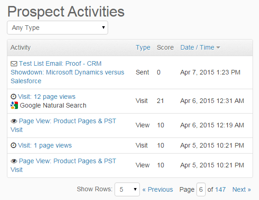Open the Apr 5 Page View Product Pages link

pos(63,165)
